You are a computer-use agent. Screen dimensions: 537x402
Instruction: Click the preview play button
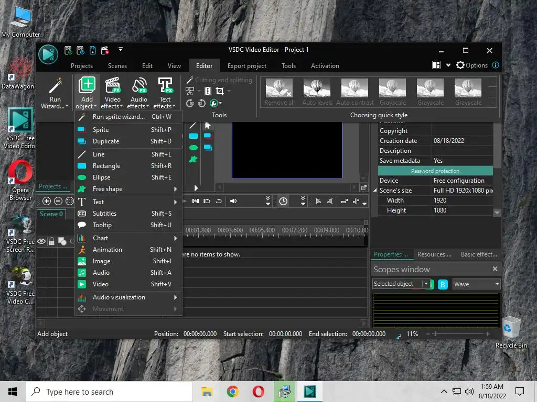[x=196, y=188]
